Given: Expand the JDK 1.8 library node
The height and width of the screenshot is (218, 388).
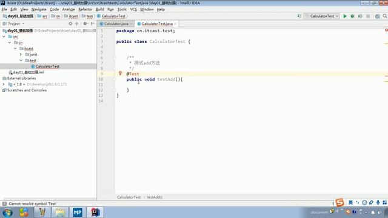Looking at the screenshot, I should pyautogui.click(x=4, y=84).
